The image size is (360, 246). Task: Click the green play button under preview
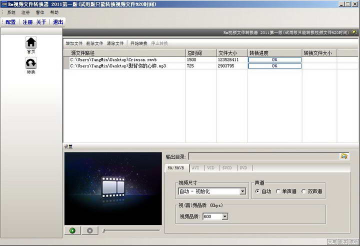click(72, 230)
